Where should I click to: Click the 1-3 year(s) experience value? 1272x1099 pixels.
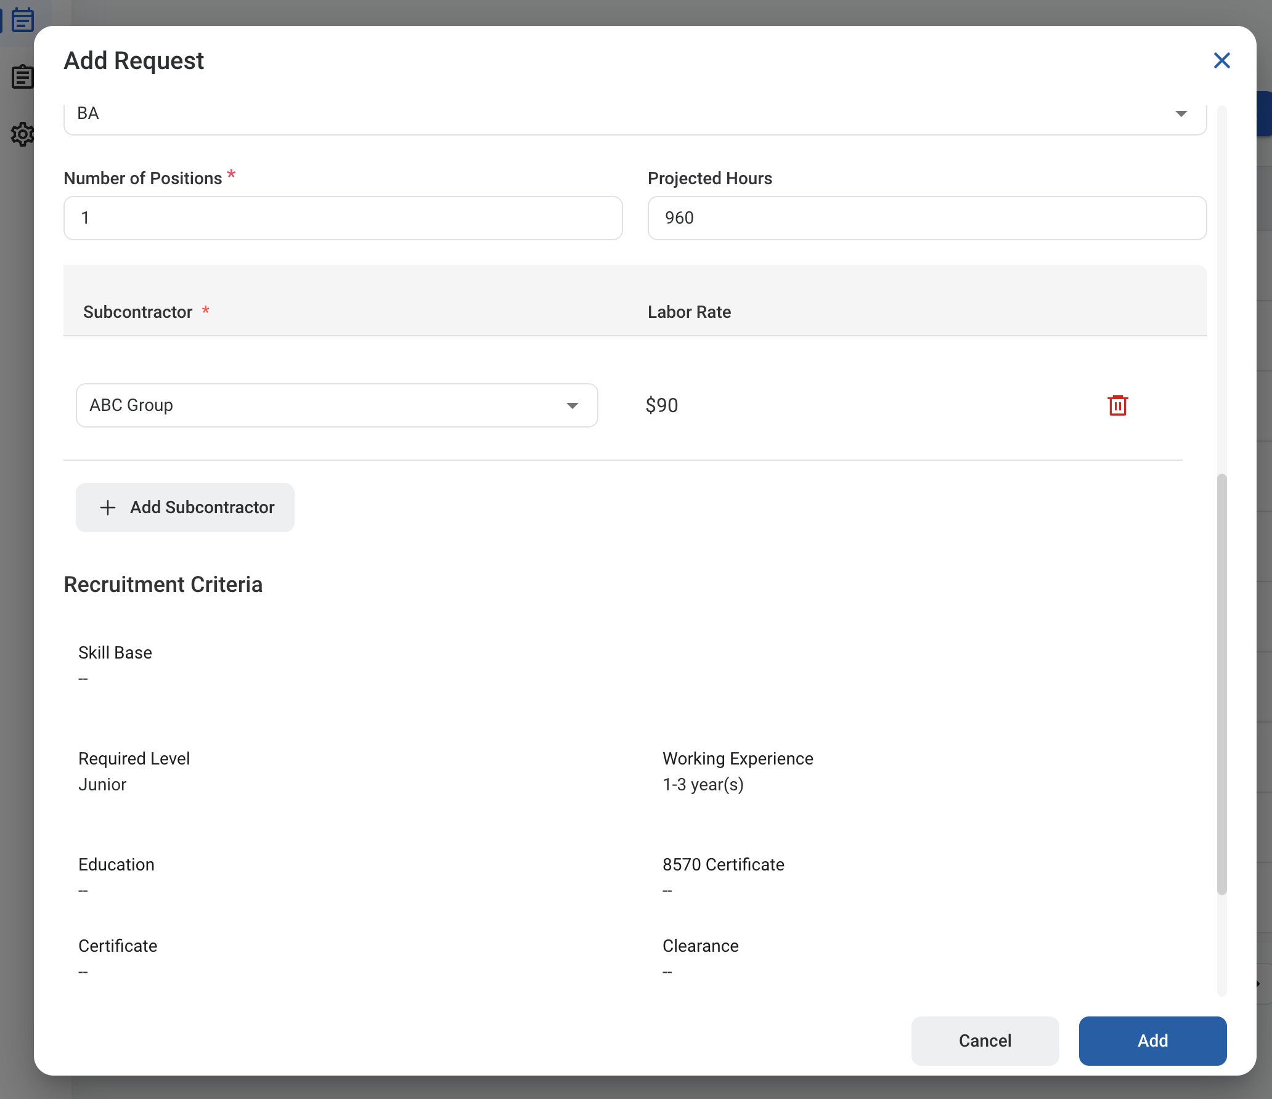click(703, 785)
